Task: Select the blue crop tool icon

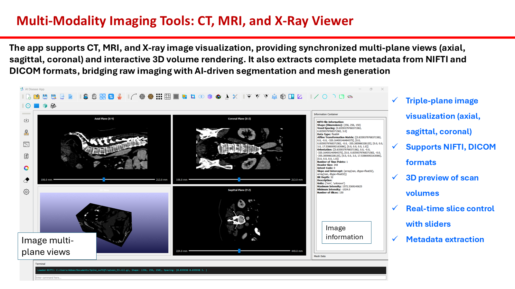Action: point(193,97)
